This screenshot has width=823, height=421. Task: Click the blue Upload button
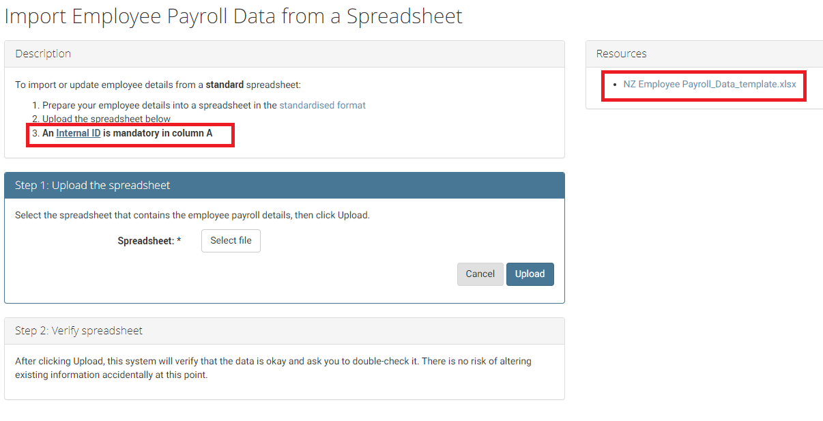coord(530,274)
